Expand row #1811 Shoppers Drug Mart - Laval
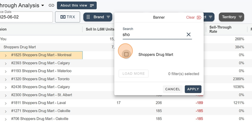 pyautogui.click(x=6, y=103)
